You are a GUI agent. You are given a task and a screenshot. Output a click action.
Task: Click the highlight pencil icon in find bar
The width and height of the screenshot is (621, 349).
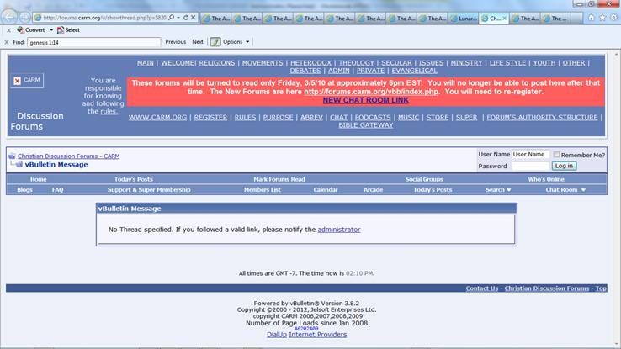tap(215, 41)
